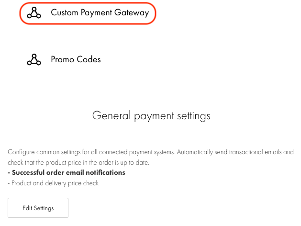Click the word 'Promo' in Promo Codes

[x=63, y=60]
